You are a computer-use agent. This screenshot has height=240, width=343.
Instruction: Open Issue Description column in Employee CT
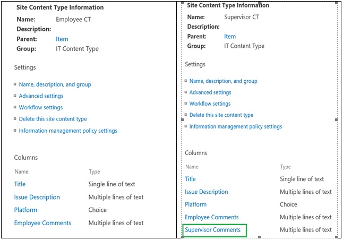point(37,198)
